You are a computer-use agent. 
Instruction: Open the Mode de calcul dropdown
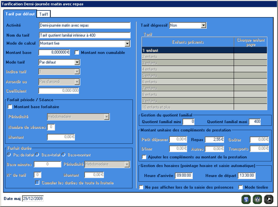click(x=127, y=43)
